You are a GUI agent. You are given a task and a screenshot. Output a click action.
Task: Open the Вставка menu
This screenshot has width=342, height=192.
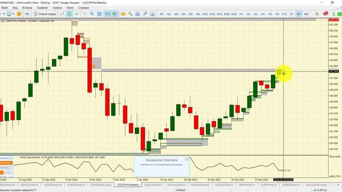pos(27,7)
